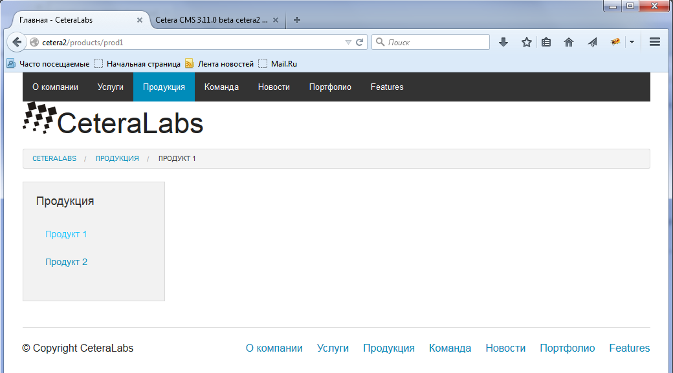
Task: Open the hamburger menu icon
Action: point(654,42)
